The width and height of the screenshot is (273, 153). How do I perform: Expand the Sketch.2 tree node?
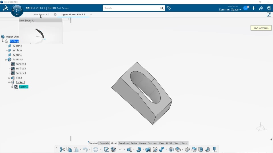point(12,87)
